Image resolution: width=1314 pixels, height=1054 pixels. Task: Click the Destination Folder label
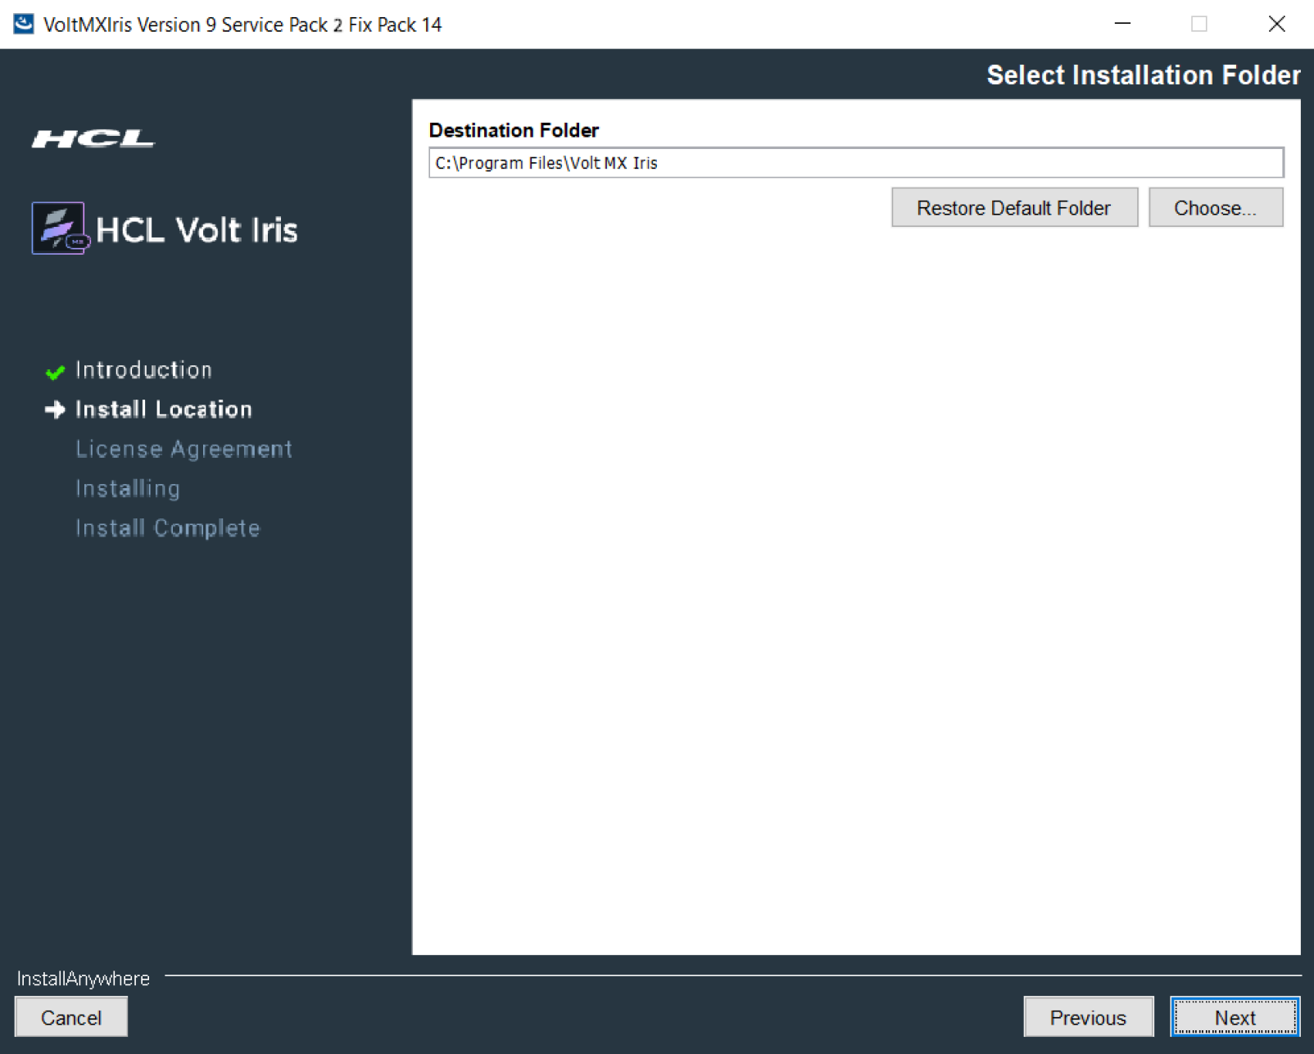[x=514, y=129]
